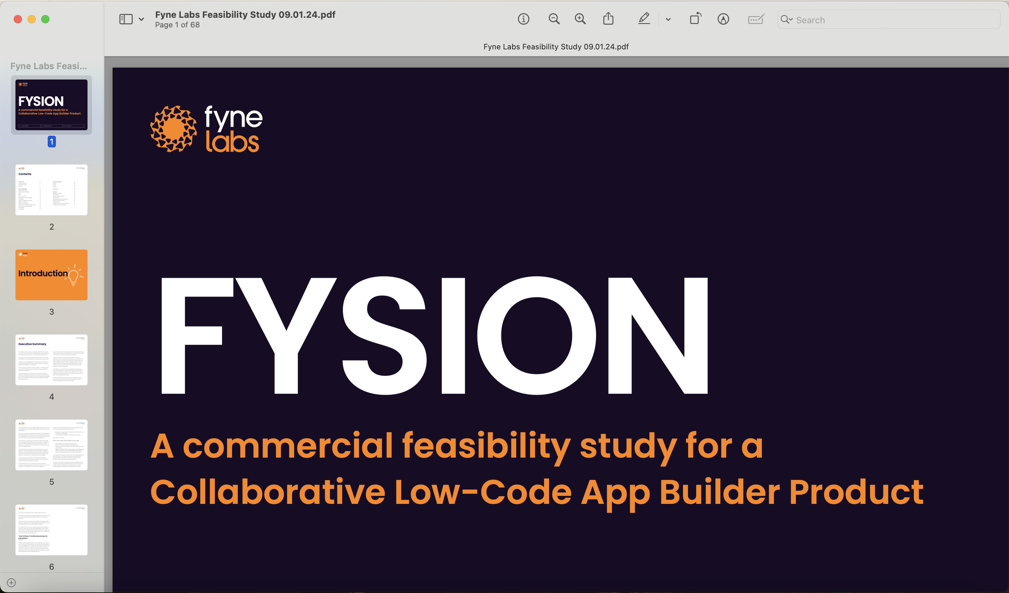The width and height of the screenshot is (1009, 593).
Task: Toggle the sidebar view button
Action: pyautogui.click(x=126, y=19)
